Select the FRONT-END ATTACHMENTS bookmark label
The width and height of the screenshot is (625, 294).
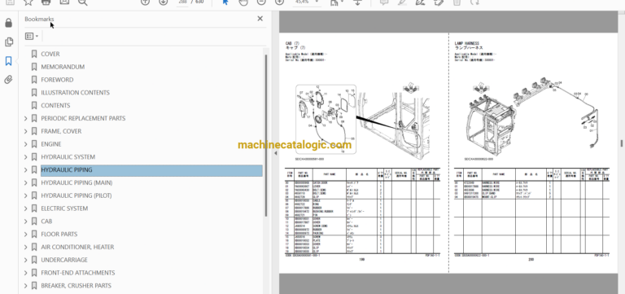point(78,273)
